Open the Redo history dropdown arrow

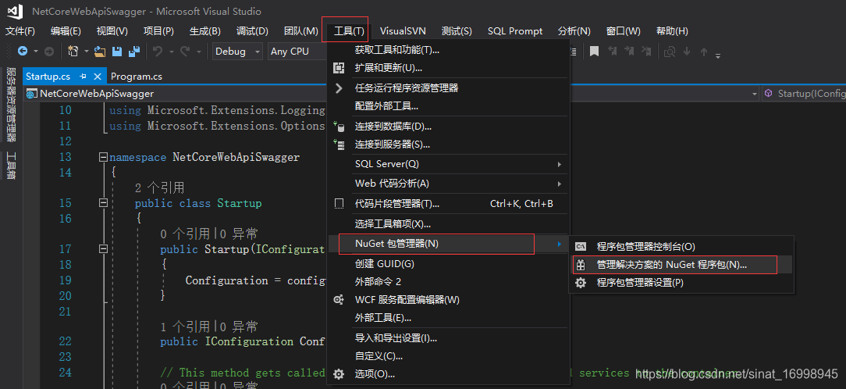pyautogui.click(x=198, y=52)
